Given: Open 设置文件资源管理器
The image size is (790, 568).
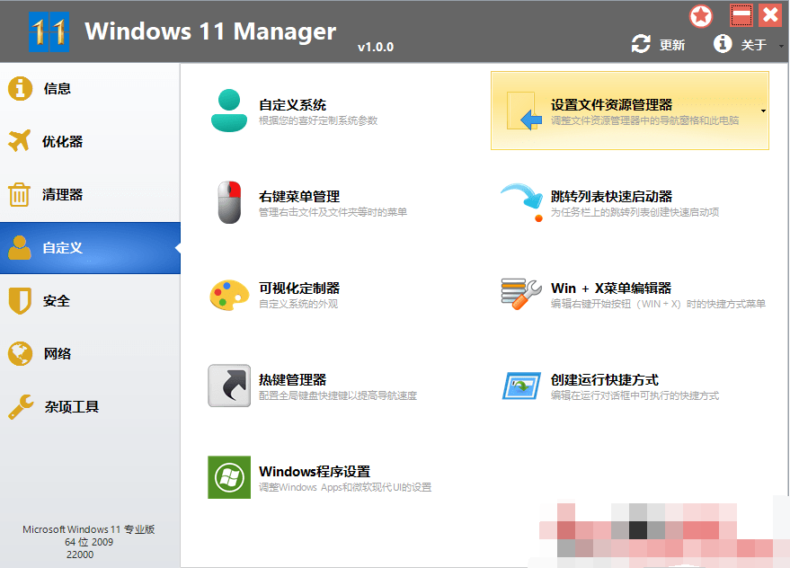Looking at the screenshot, I should click(630, 111).
